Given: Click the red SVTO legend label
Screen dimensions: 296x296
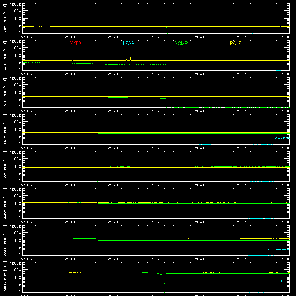Looking at the screenshot, I should click(75, 43).
